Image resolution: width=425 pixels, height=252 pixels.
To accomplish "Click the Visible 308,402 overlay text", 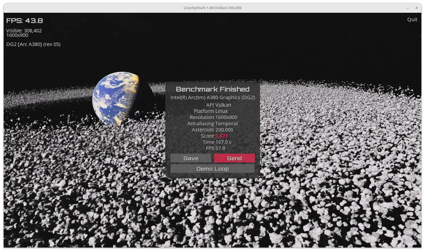I will (24, 31).
